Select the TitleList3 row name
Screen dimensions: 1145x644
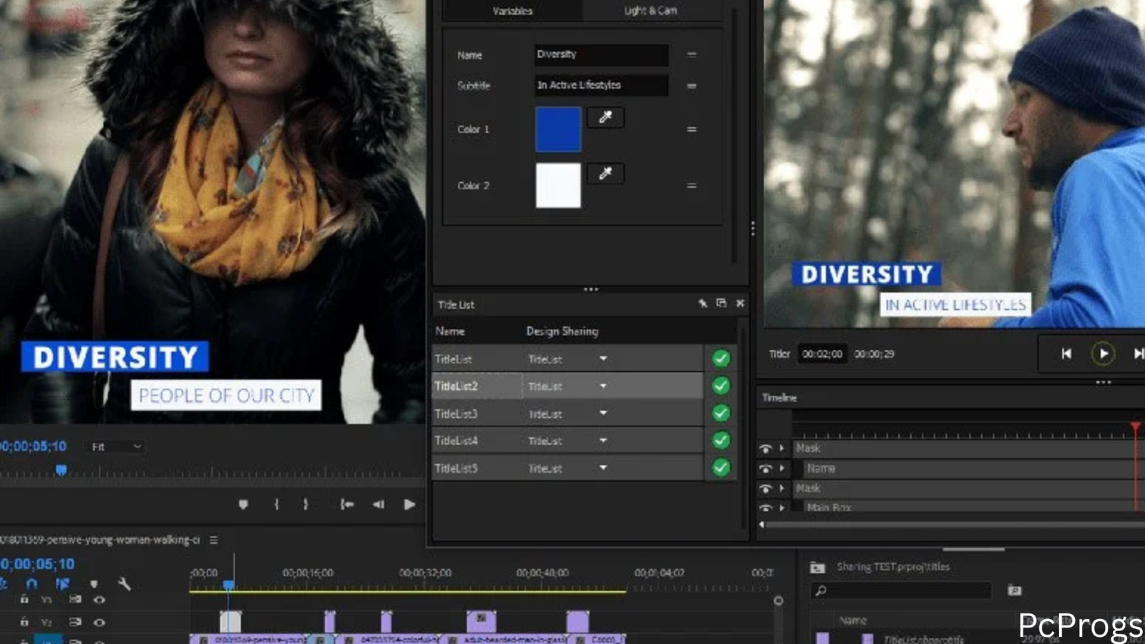point(456,414)
